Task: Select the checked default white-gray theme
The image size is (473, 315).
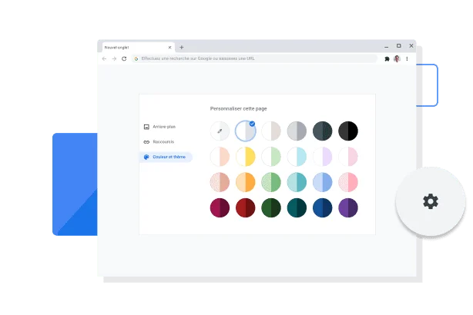Action: click(x=246, y=131)
